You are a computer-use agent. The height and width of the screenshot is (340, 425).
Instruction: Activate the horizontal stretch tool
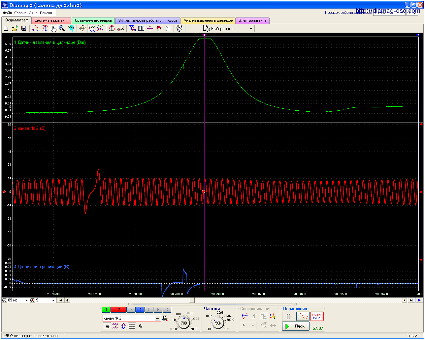pyautogui.click(x=35, y=29)
